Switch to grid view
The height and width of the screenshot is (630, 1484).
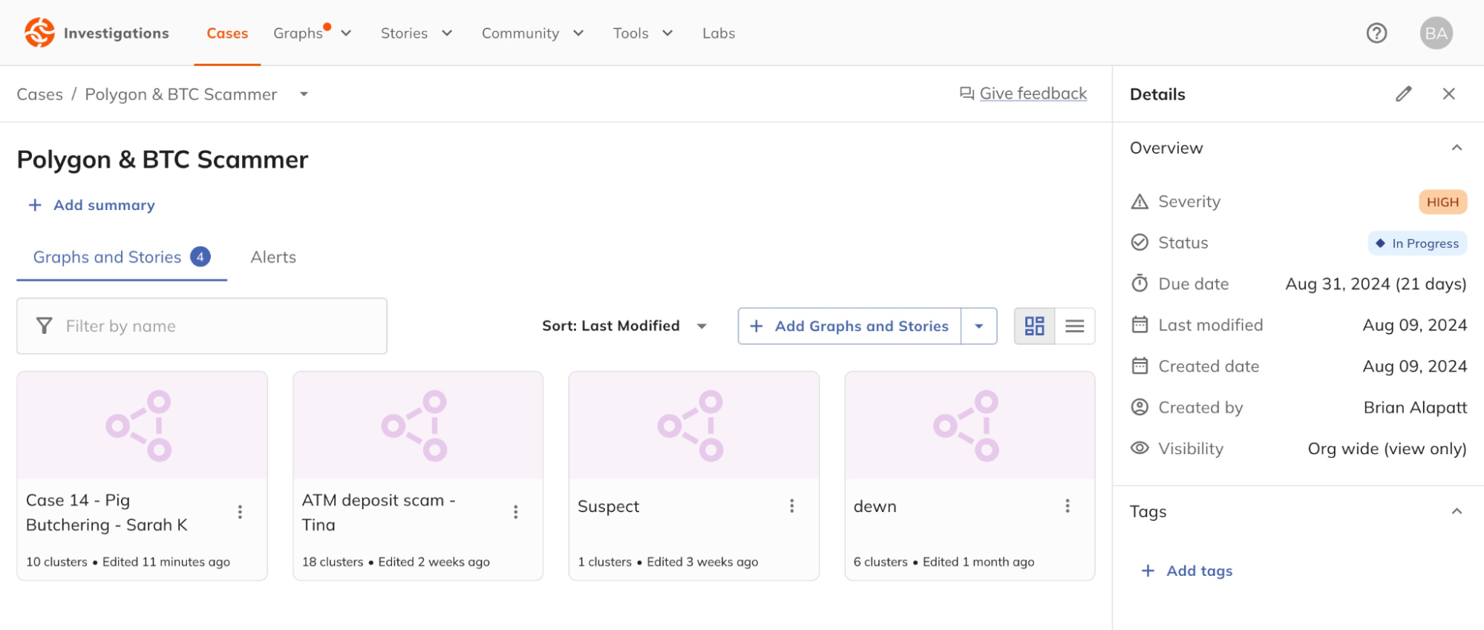coord(1034,326)
